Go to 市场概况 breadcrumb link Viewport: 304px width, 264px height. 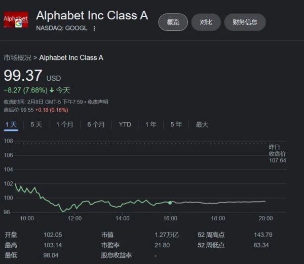[17, 57]
